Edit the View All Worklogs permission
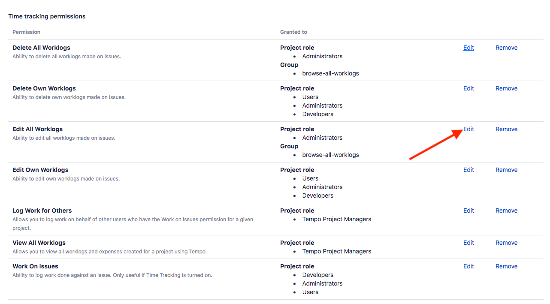 click(x=468, y=243)
